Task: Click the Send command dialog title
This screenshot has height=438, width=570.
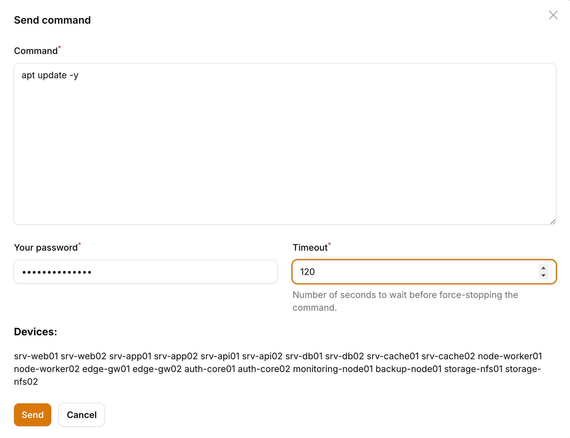Action: [x=52, y=20]
